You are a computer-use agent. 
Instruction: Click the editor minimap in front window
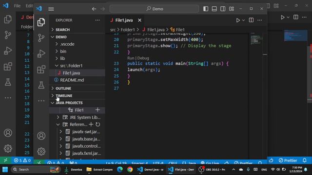[256, 40]
